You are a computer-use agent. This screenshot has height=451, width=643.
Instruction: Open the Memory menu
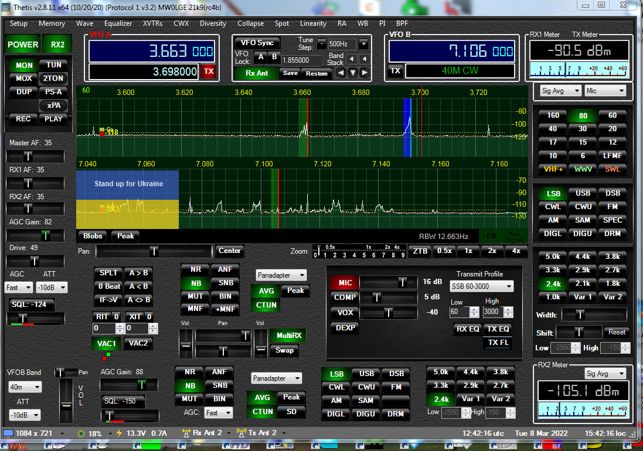pos(52,23)
